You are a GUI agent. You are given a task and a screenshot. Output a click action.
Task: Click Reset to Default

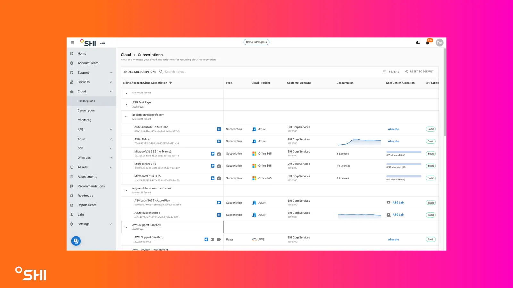click(x=419, y=72)
